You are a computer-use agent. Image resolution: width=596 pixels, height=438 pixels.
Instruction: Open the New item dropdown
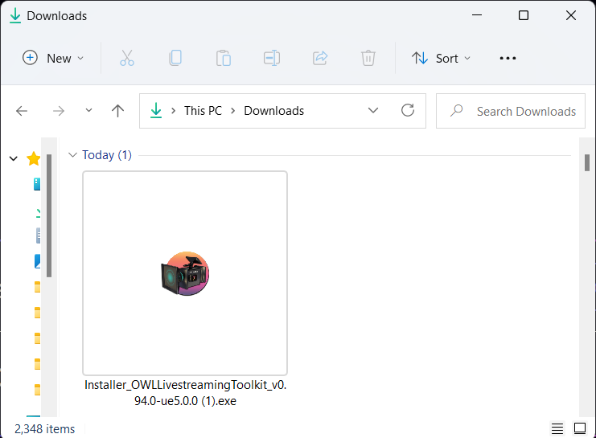click(53, 58)
